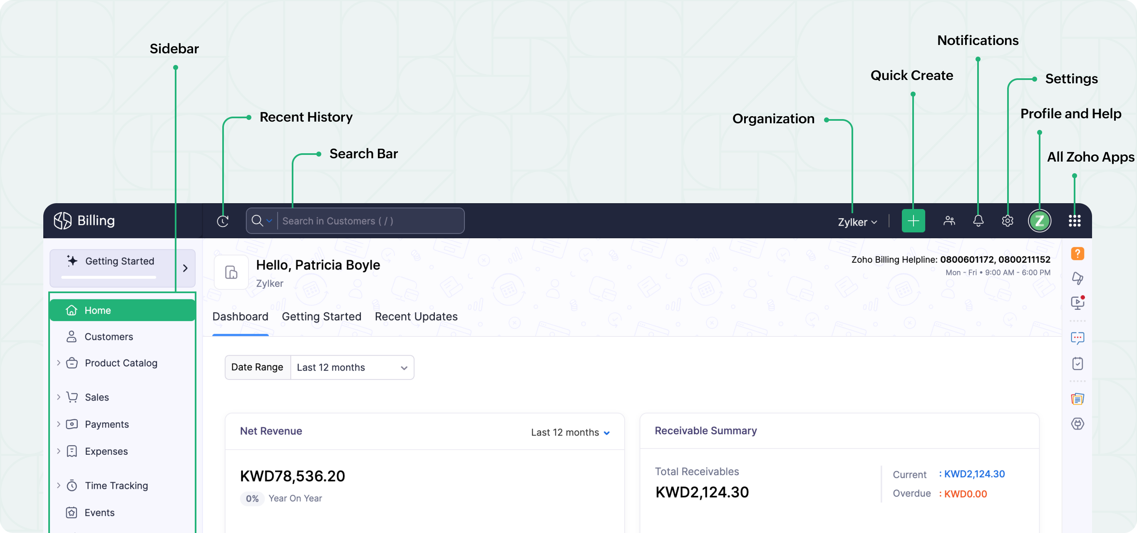The image size is (1137, 533).
Task: Open Customers in the sidebar
Action: [x=109, y=336]
